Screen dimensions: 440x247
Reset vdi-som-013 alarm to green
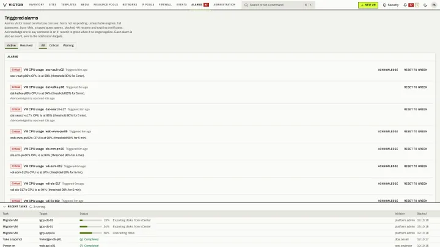[x=416, y=166]
